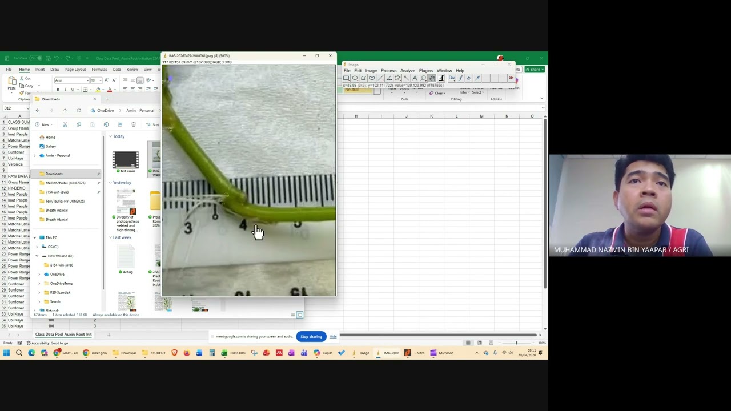Image resolution: width=731 pixels, height=411 pixels.
Task: Select ImageJ Text tool
Action: click(x=415, y=78)
